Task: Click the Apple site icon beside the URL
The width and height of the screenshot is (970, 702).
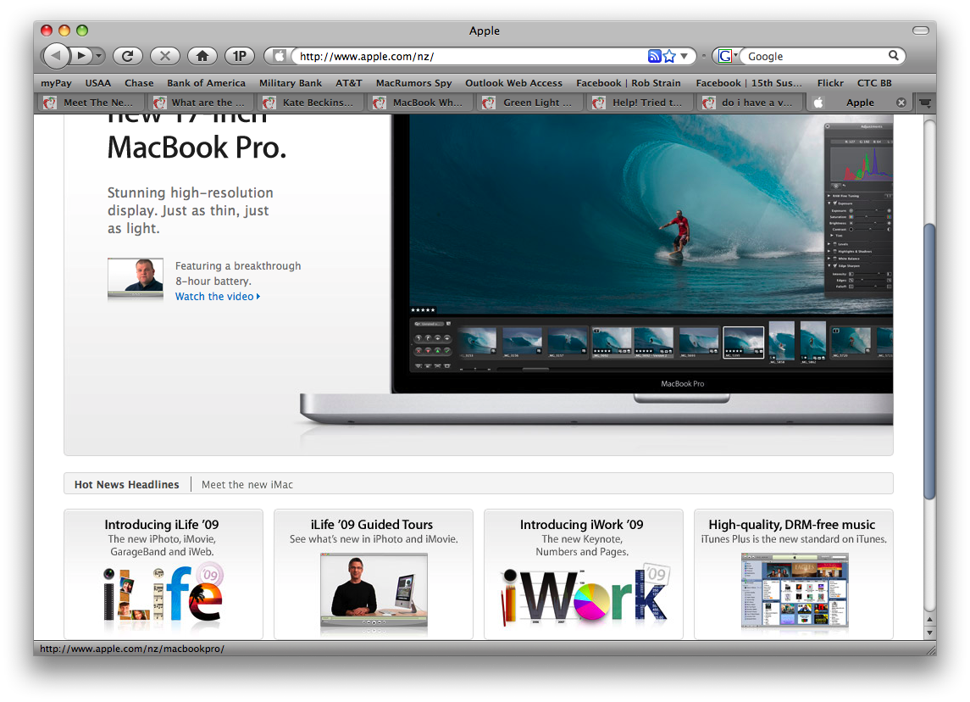Action: 279,56
